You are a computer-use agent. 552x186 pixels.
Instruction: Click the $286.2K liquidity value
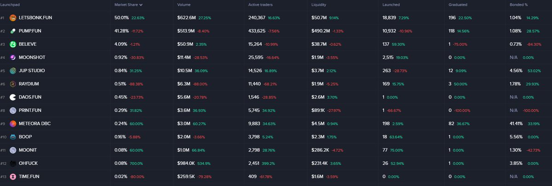(x=321, y=150)
